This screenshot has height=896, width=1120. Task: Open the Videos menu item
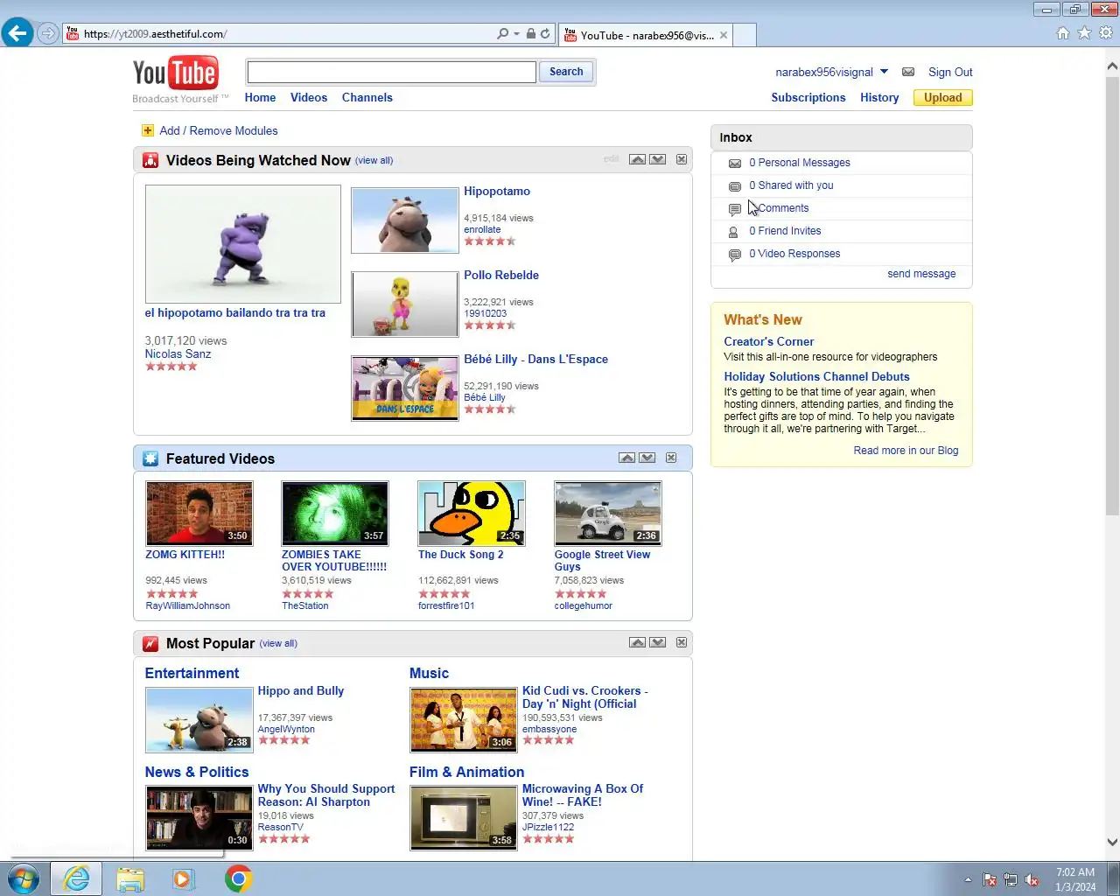pos(309,98)
